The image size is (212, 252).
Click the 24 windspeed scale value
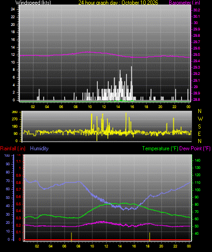pyautogui.click(x=13, y=10)
